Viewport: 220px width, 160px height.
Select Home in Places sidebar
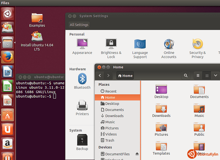[118, 97]
